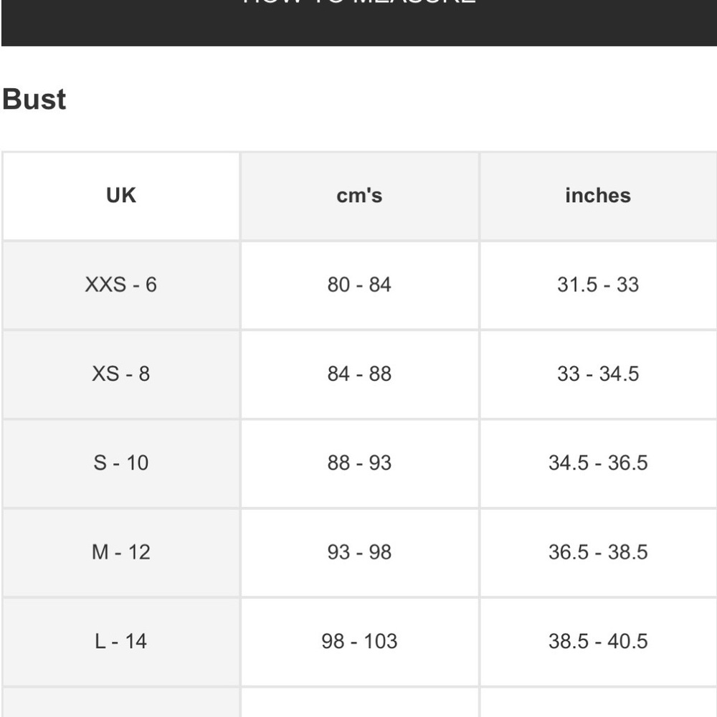Click the 38.5 - 40.5 inches cell
The width and height of the screenshot is (717, 717).
[597, 640]
